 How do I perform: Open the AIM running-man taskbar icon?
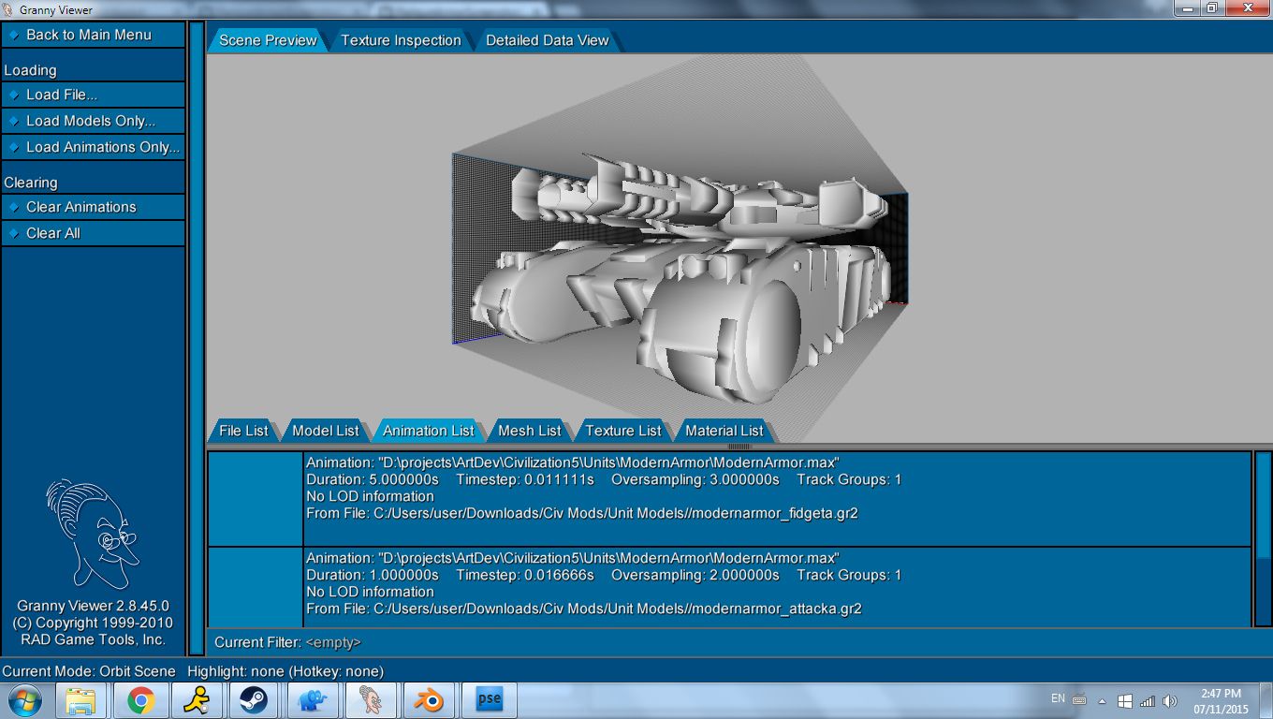[198, 700]
